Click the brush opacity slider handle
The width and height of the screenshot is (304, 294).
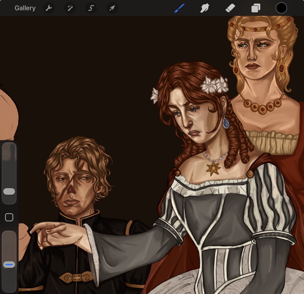click(x=9, y=265)
